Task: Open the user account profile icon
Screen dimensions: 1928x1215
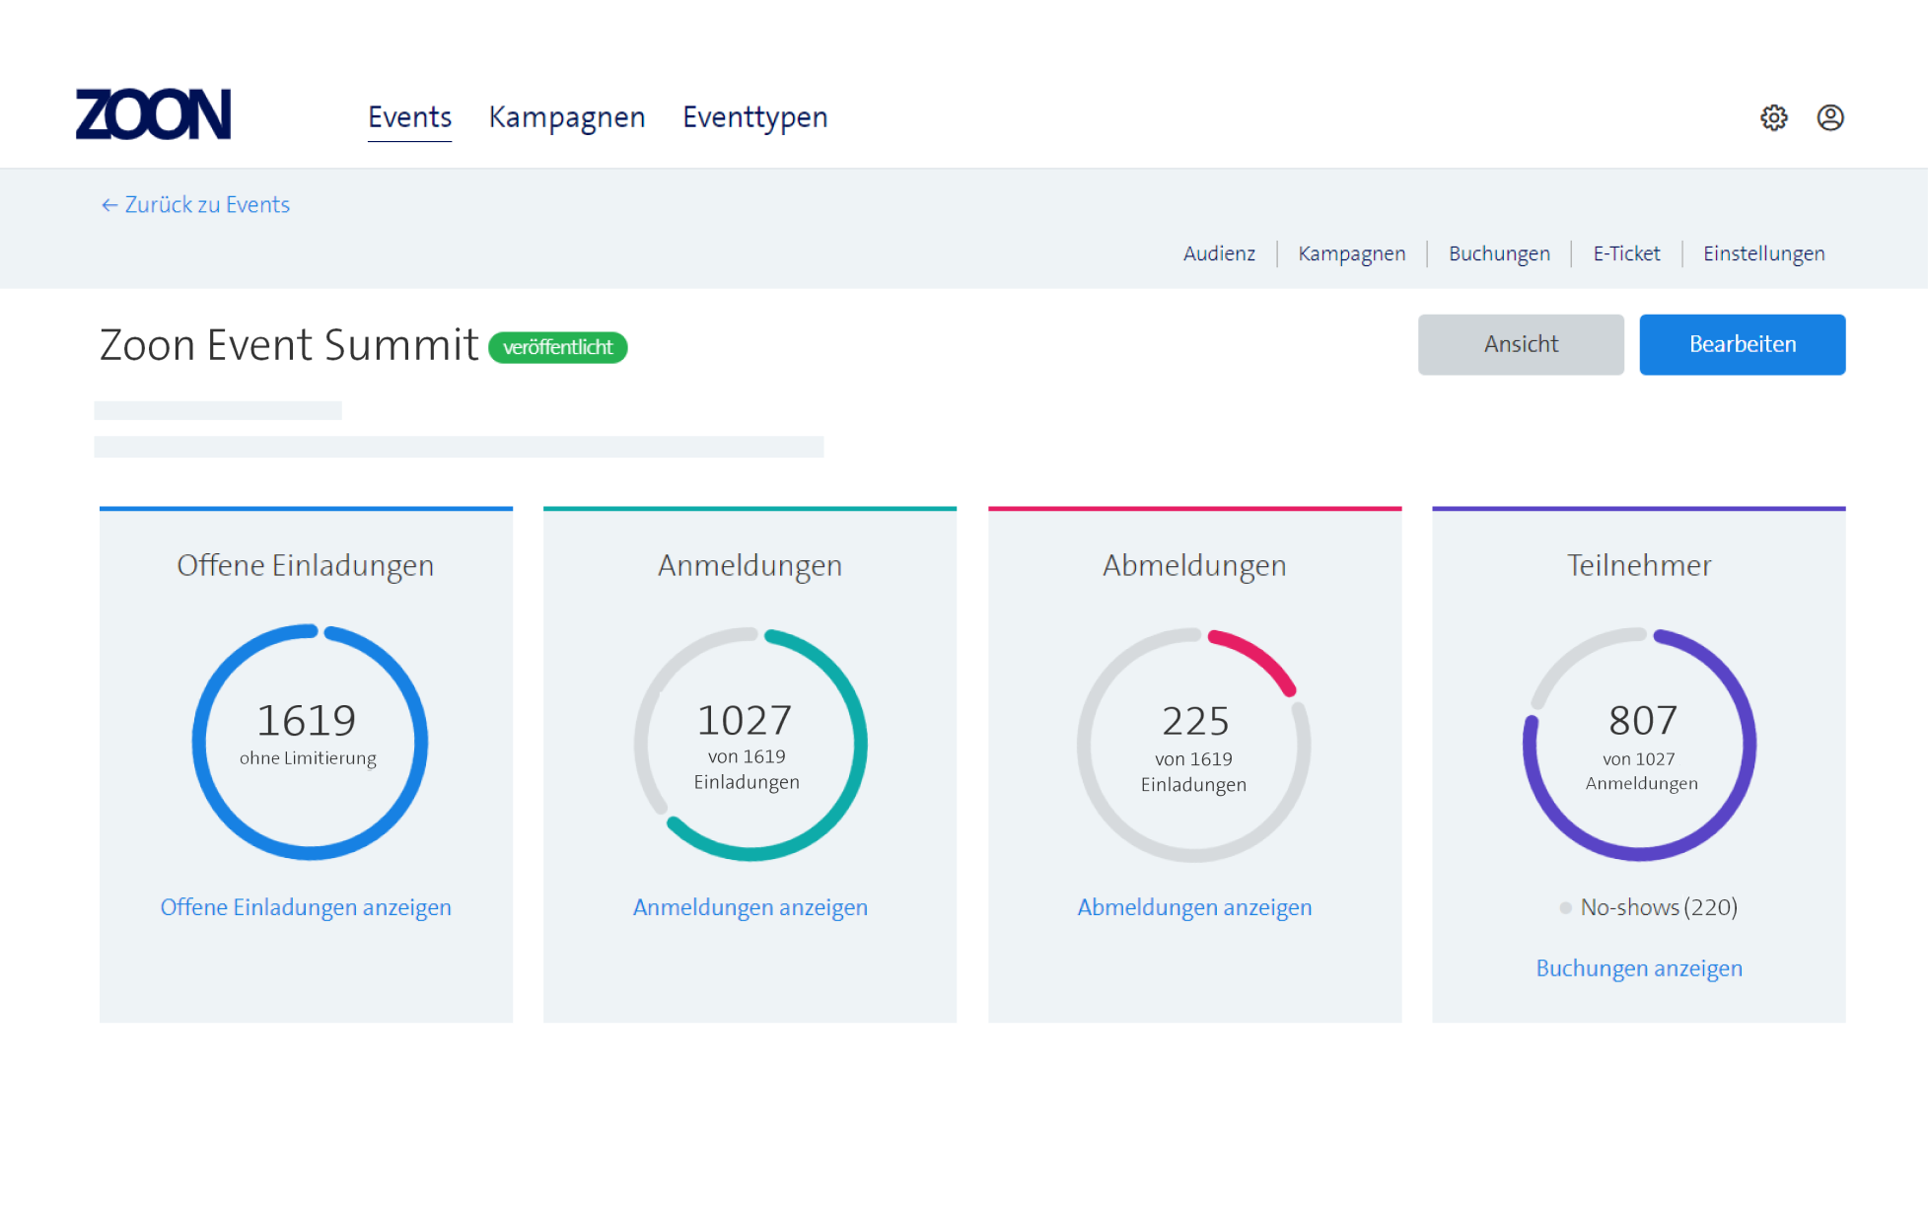Action: [x=1829, y=117]
